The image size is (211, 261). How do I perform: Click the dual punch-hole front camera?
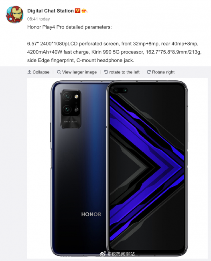tap(120, 90)
